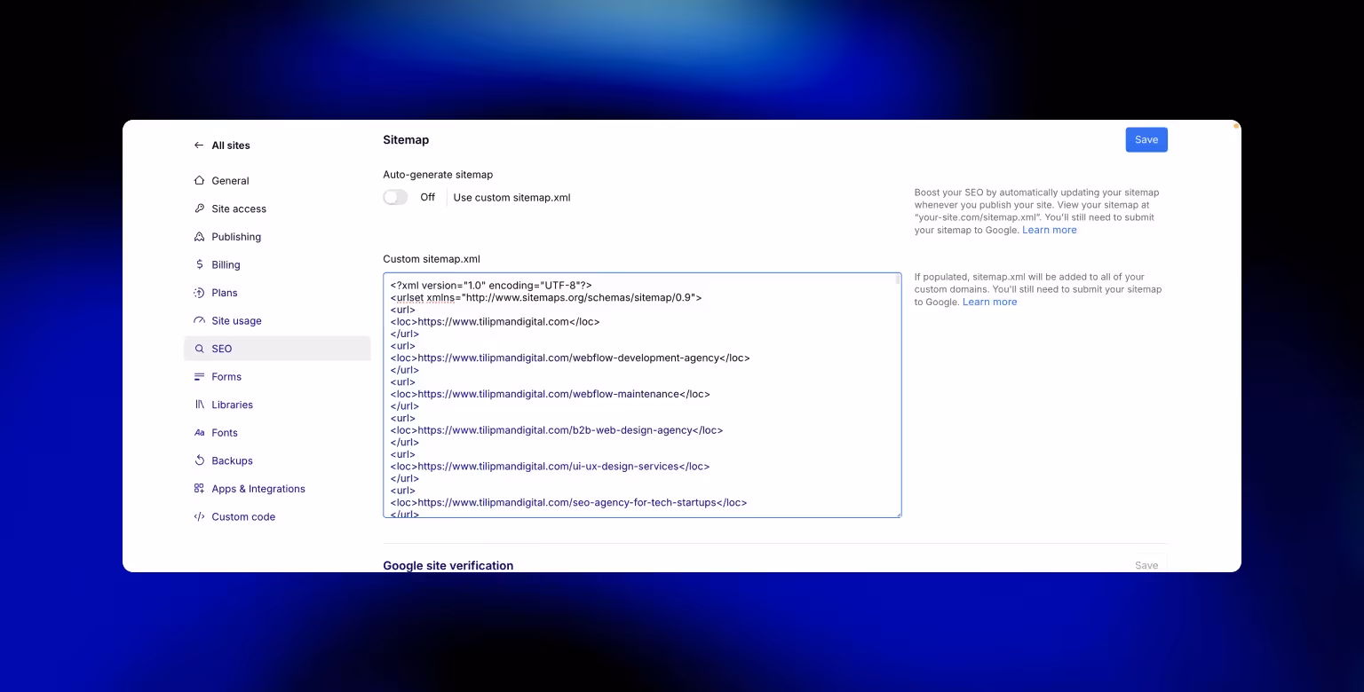Save the Sitemap settings
This screenshot has height=692, width=1364.
[1146, 139]
